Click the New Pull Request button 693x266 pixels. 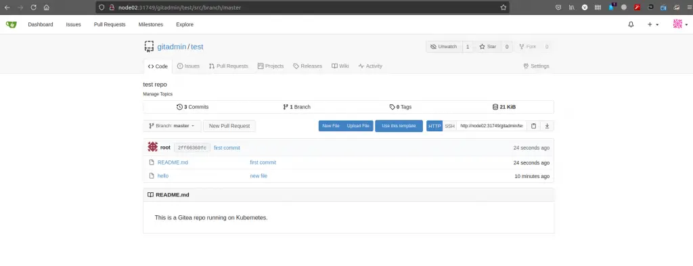coord(229,126)
